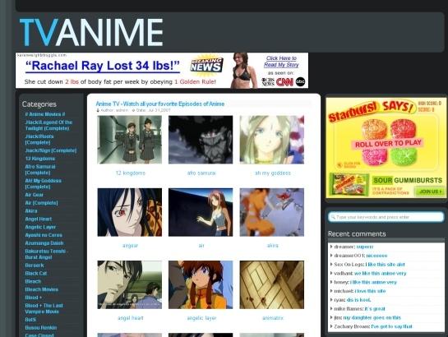
Task: Open comment 'we like this anime very'
Action: pyautogui.click(x=380, y=274)
